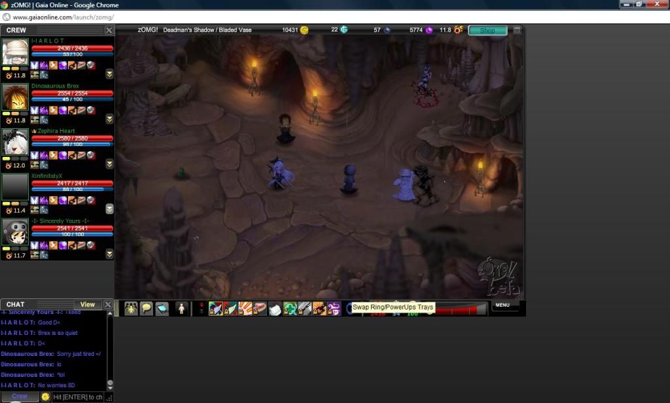The height and width of the screenshot is (403, 670).
Task: Expand Dinosaurous Brex crew member details
Action: pyautogui.click(x=109, y=119)
